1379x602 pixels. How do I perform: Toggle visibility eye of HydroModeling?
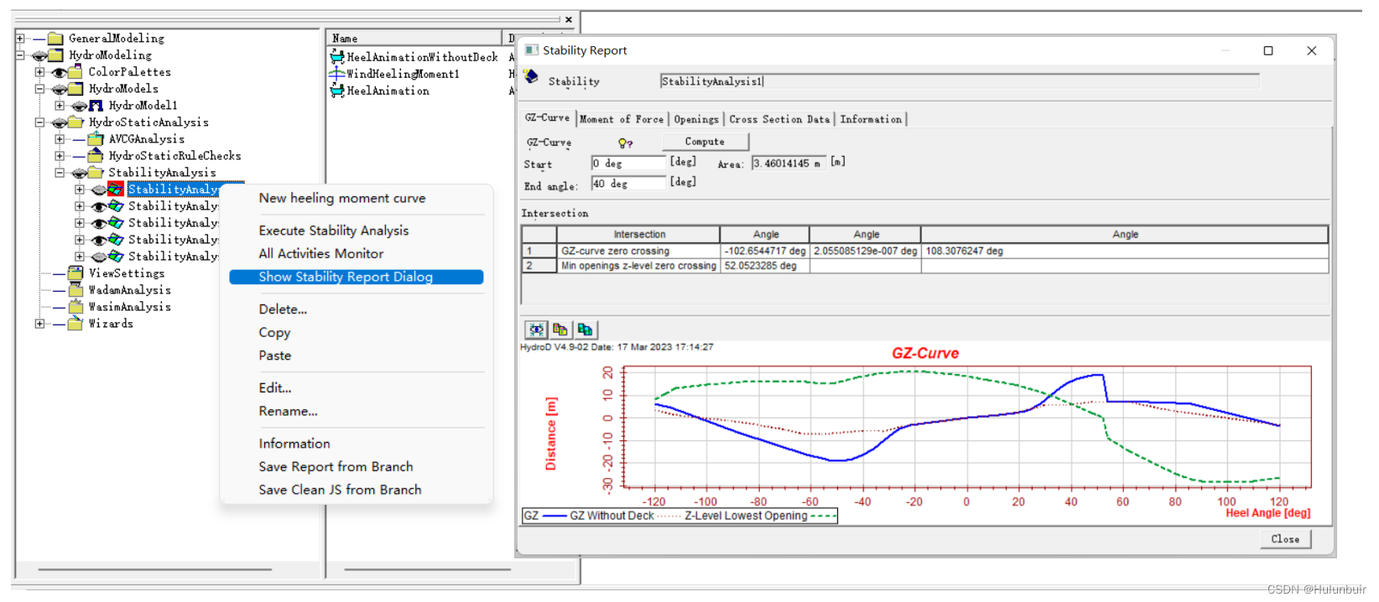pyautogui.click(x=39, y=56)
